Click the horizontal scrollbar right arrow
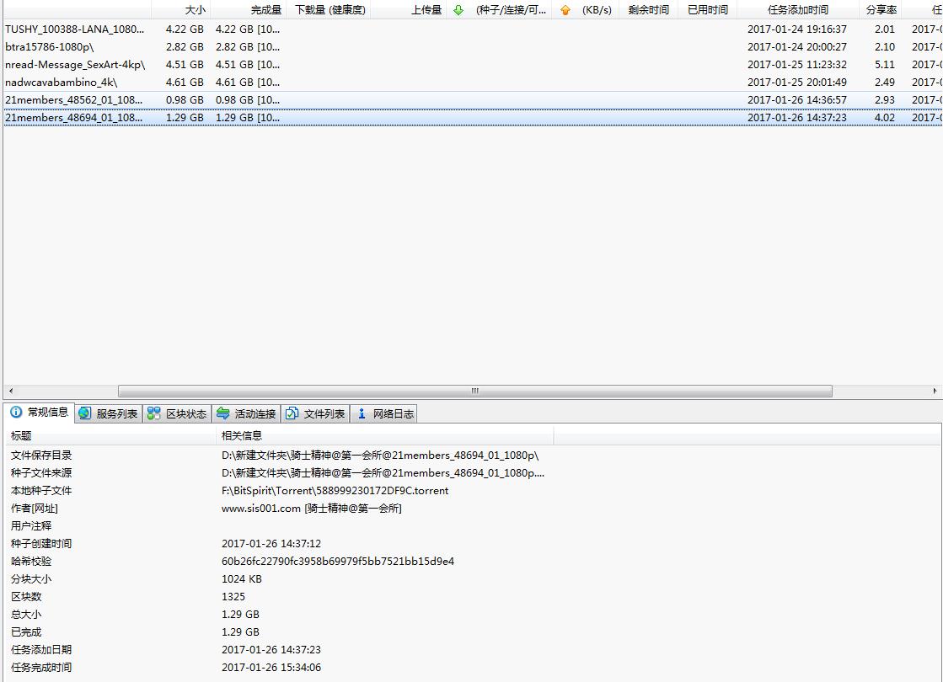Screen dimensions: 943x682 point(935,391)
